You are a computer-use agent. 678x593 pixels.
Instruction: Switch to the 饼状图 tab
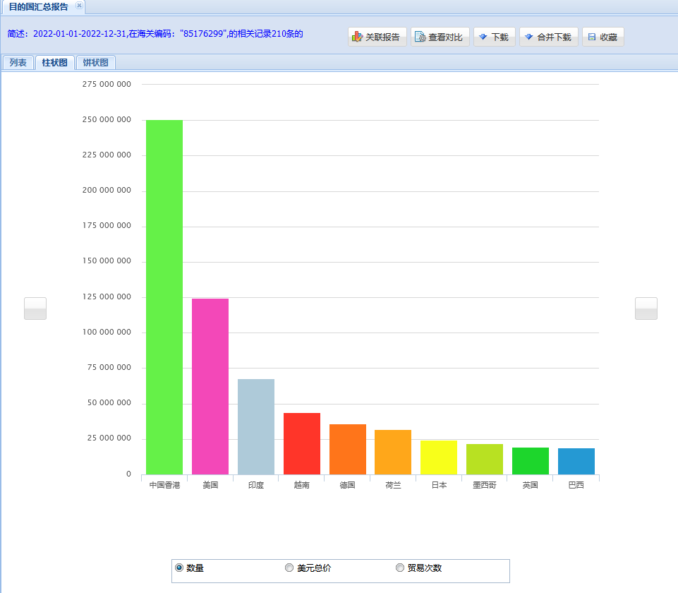95,63
